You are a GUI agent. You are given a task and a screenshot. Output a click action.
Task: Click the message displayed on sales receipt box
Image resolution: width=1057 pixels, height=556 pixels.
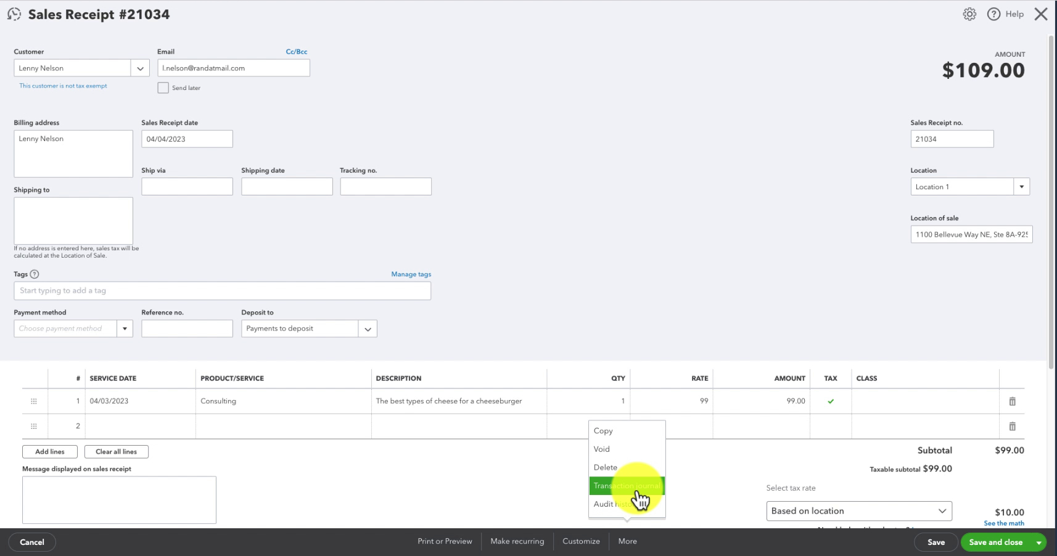(x=119, y=500)
